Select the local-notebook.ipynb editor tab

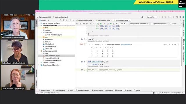point(122,21)
